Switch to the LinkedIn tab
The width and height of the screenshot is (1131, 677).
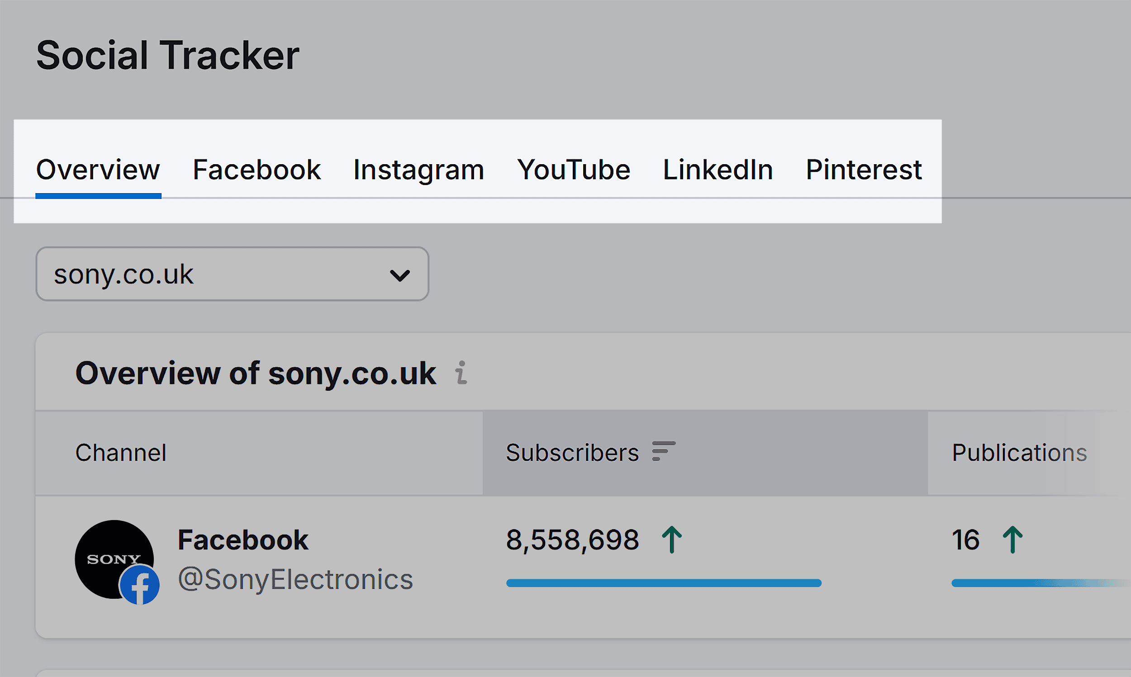(718, 170)
